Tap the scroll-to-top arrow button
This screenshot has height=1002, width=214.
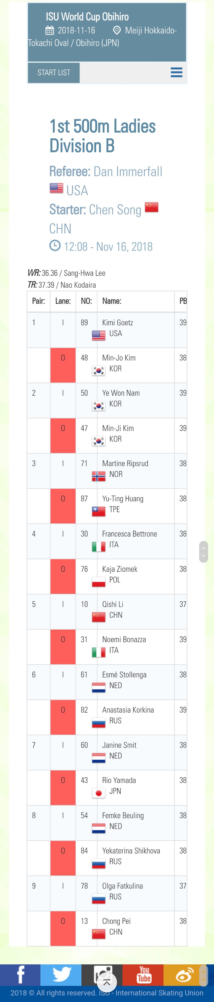(x=107, y=983)
